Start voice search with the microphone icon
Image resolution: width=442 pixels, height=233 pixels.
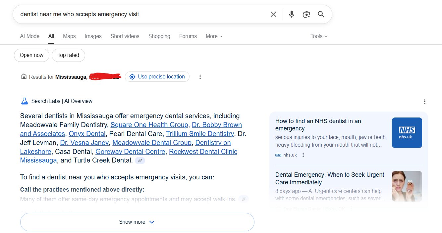pos(292,14)
